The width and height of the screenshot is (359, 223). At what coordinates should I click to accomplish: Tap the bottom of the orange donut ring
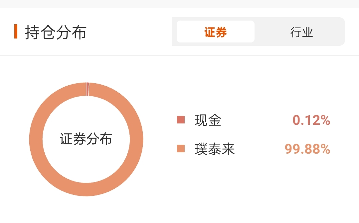point(86,189)
